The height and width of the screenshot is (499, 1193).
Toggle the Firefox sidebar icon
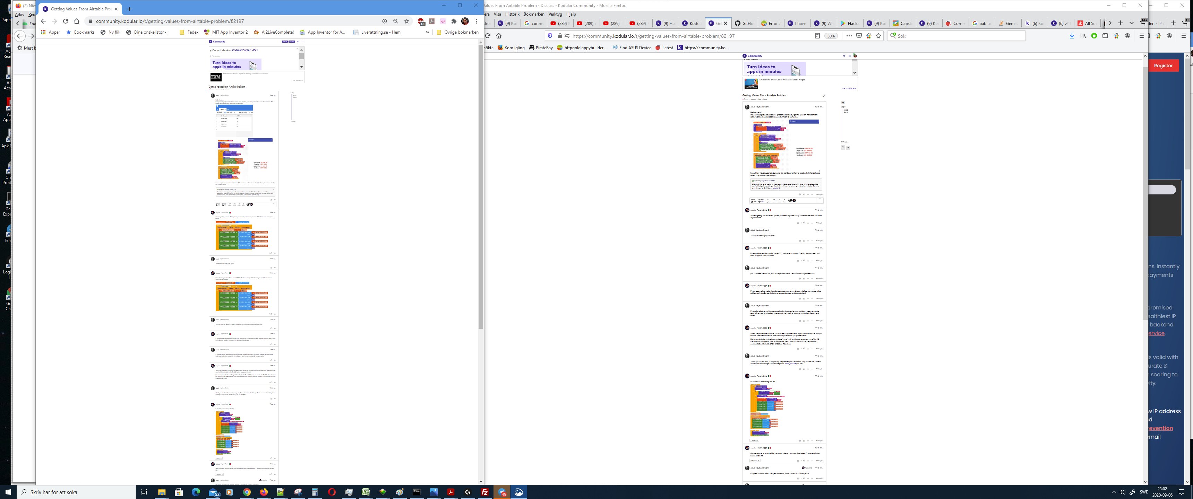[1106, 36]
